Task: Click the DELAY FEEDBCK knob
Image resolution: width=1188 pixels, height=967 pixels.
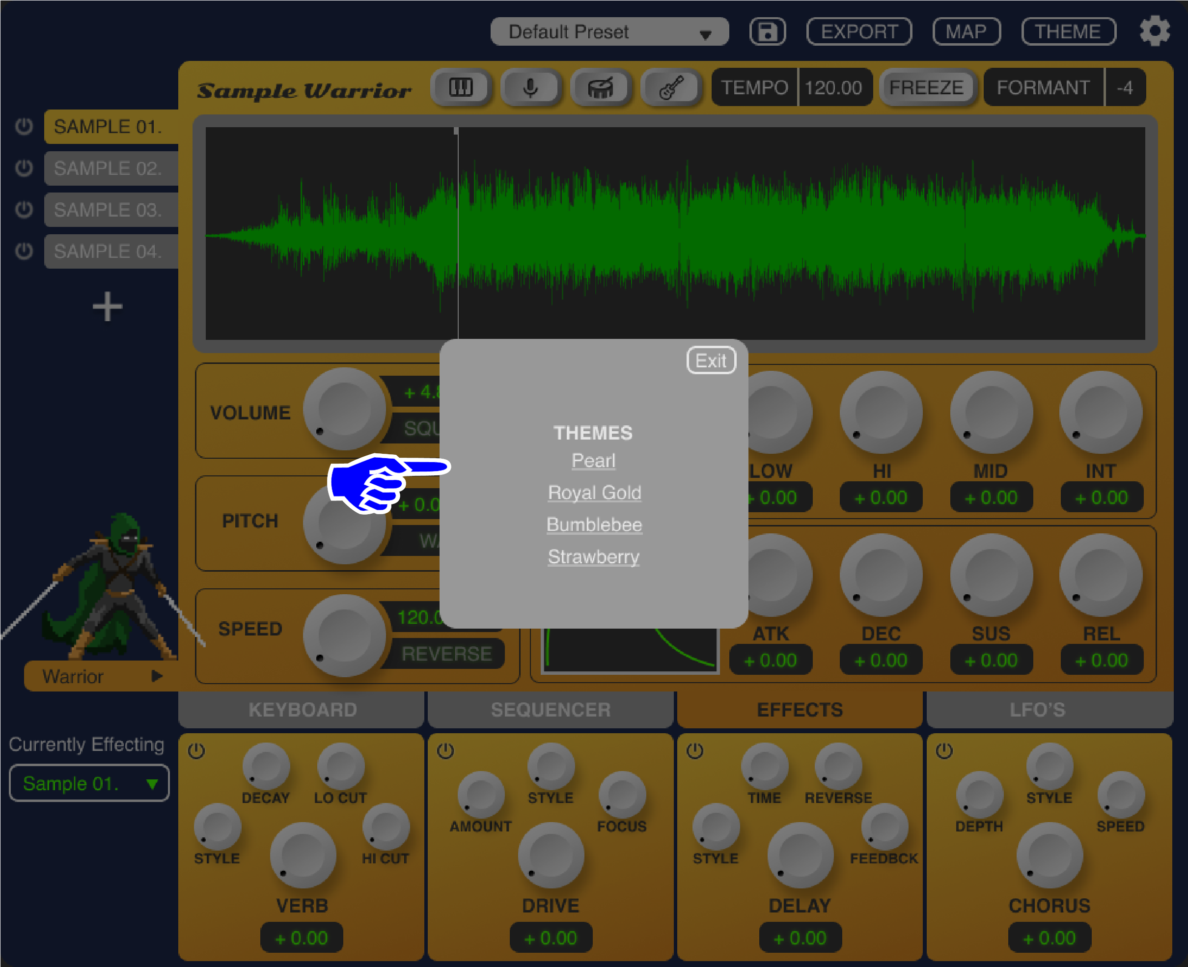Action: click(884, 827)
